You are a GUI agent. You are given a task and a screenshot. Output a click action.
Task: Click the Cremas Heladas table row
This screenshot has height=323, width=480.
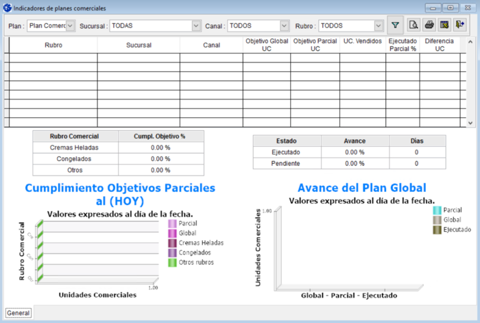click(74, 147)
